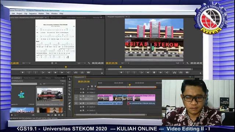Screen dimensions: 235x132
Task: Select the Rolling Edit tool
Action: tap(69, 88)
